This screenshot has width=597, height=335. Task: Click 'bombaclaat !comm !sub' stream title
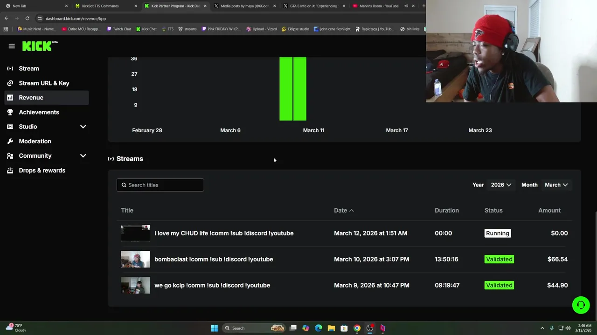tap(214, 259)
